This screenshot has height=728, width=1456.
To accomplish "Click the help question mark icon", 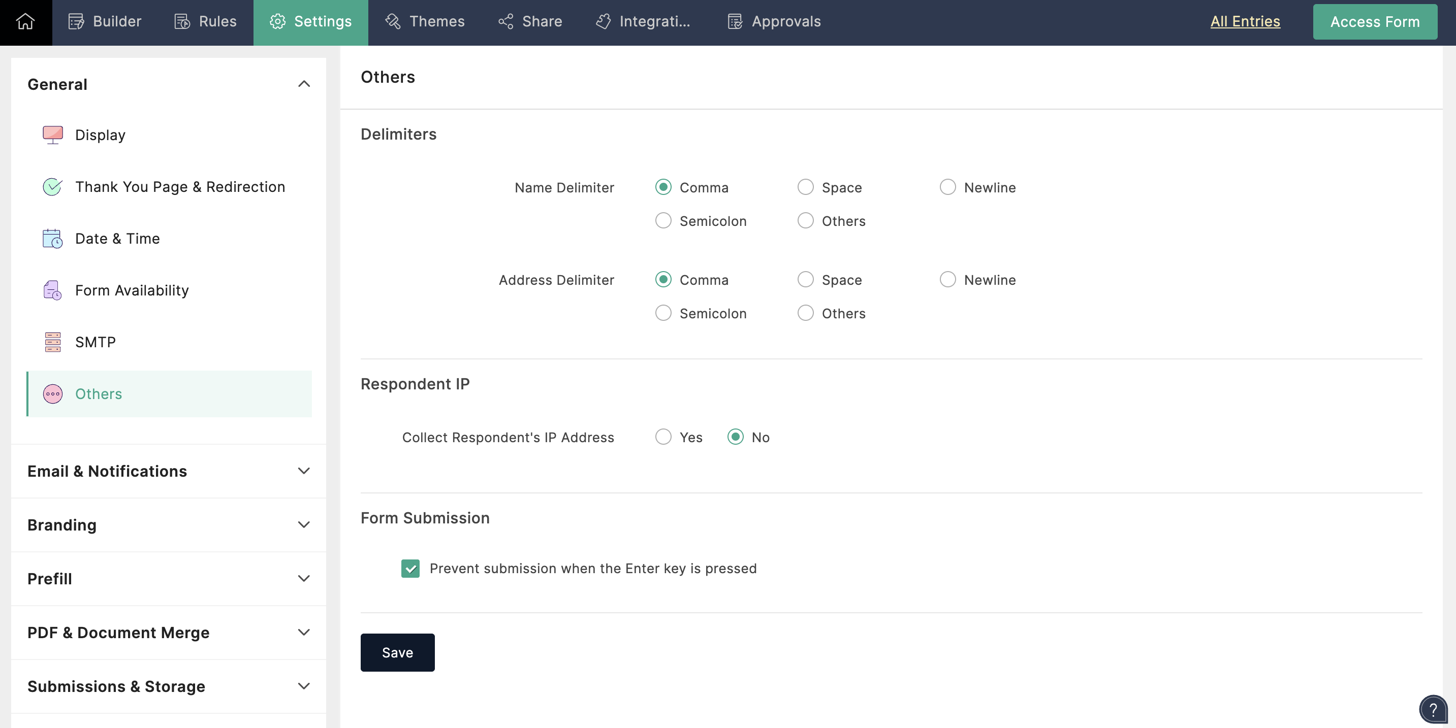I will click(1433, 710).
